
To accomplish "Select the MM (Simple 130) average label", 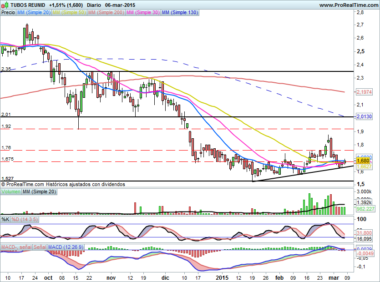I will [x=180, y=13].
